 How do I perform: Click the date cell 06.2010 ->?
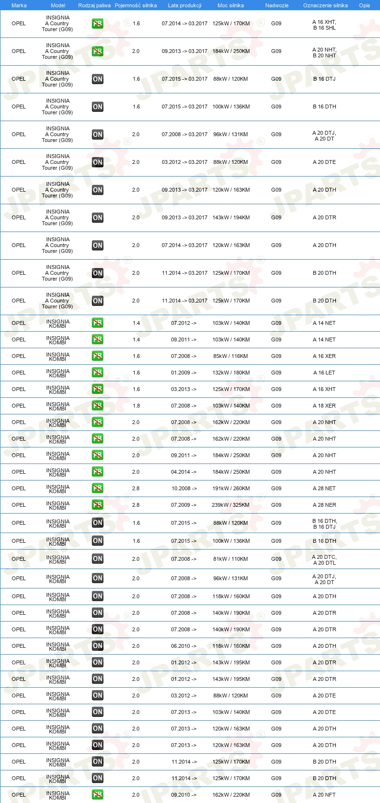pos(184,646)
